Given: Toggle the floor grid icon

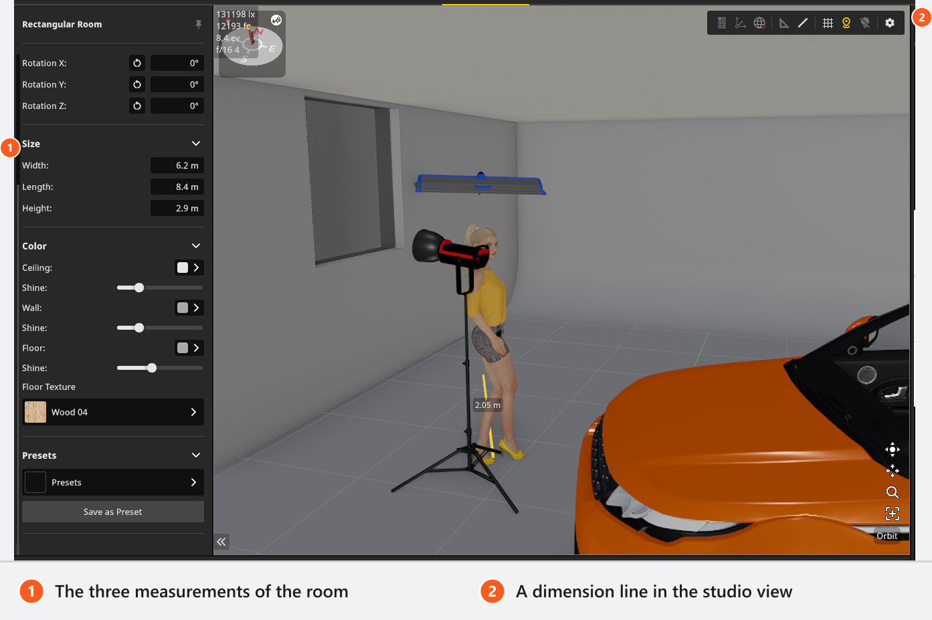Looking at the screenshot, I should point(828,23).
